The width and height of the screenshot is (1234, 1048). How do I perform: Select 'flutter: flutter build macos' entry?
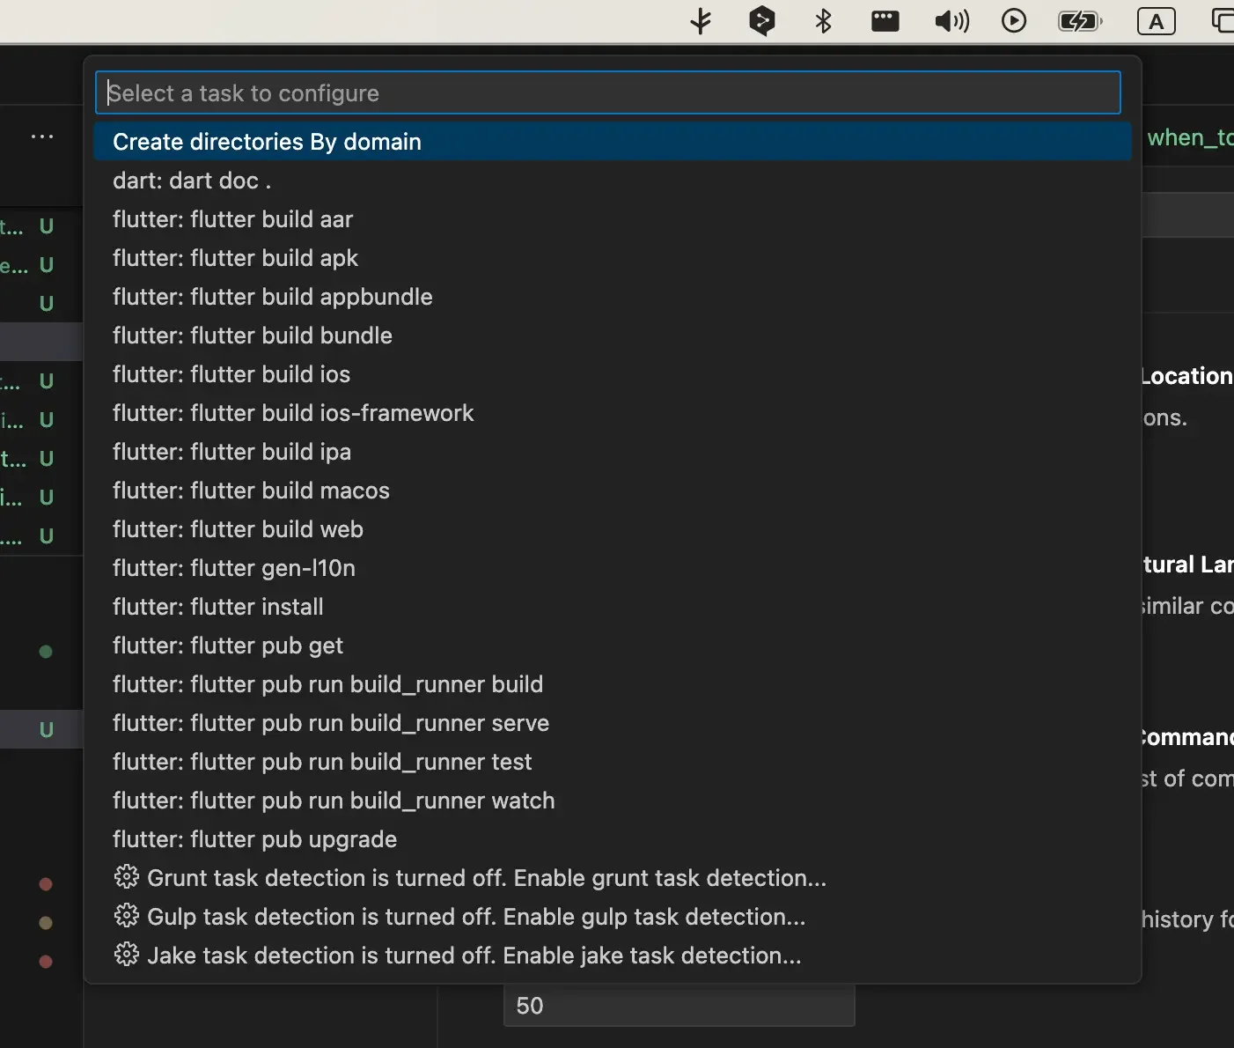coord(613,491)
